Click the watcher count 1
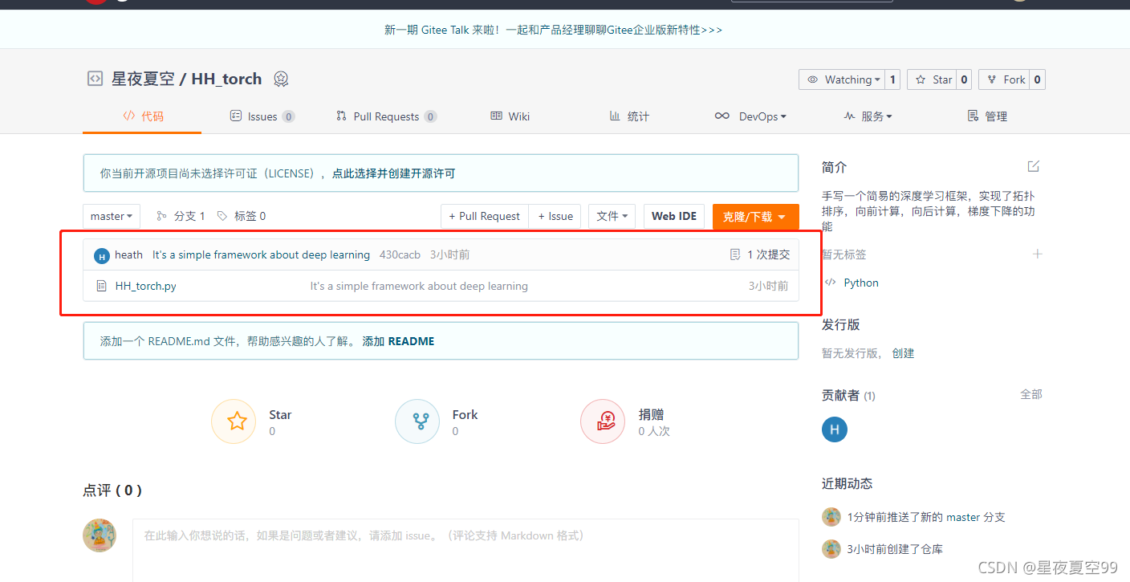1130x582 pixels. [x=892, y=79]
